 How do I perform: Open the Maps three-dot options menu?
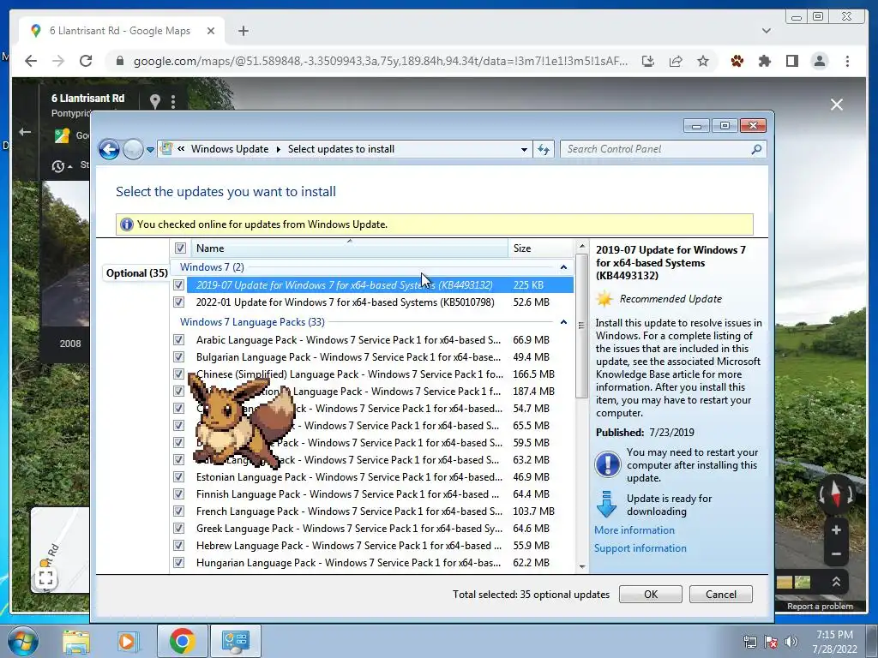(x=173, y=101)
